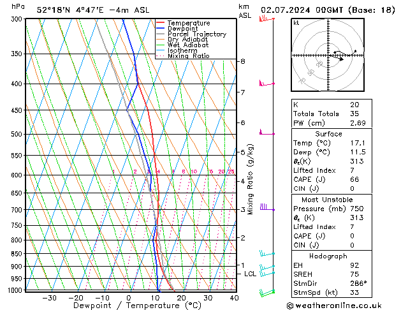Click the Lifted Index row under Surface
The image size is (401, 310).
332,170
